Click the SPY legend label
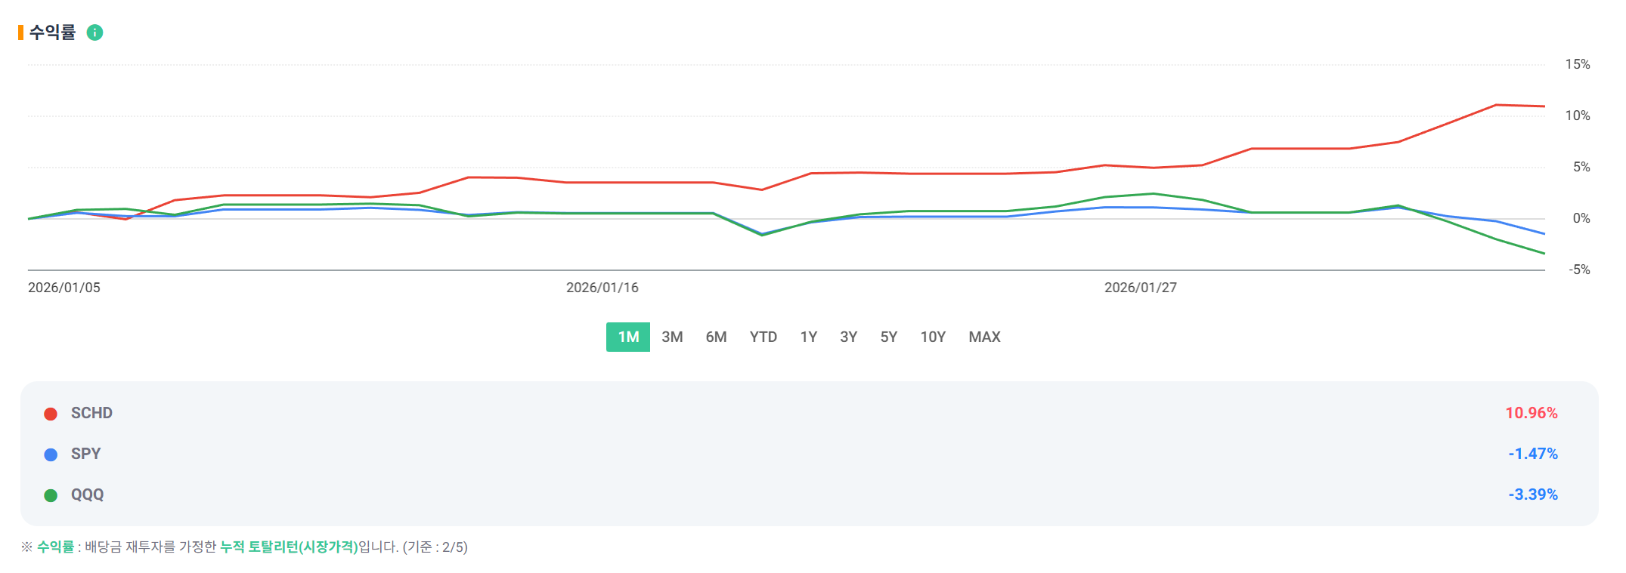 85,454
